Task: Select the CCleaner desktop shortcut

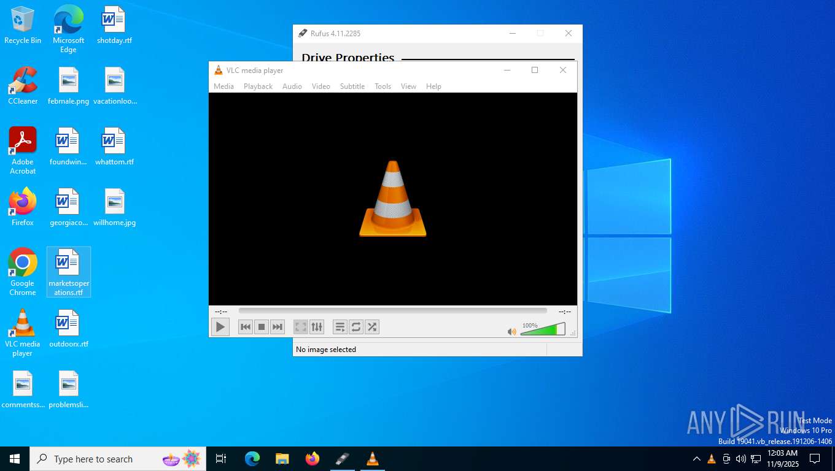Action: click(x=23, y=86)
